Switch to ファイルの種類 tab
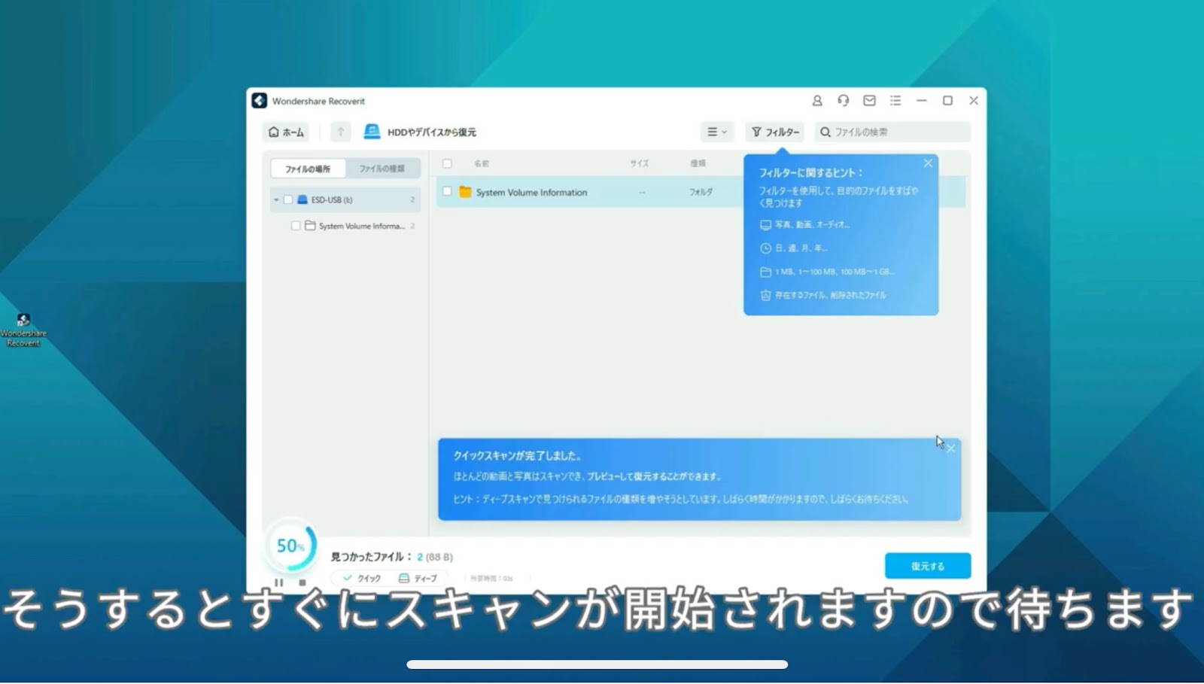Screen dimensions: 1204x684 pos(382,169)
